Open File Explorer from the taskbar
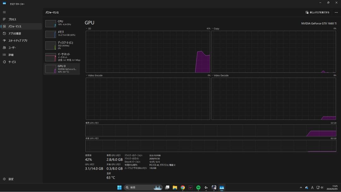Image resolution: width=341 pixels, height=192 pixels. coord(175,187)
